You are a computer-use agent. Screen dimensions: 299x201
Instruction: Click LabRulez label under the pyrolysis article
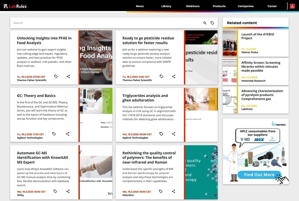pyautogui.click(x=247, y=109)
